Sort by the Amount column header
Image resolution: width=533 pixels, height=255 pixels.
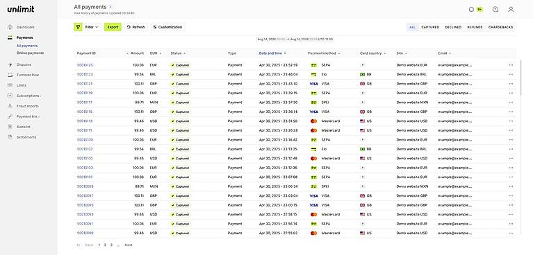click(x=136, y=53)
